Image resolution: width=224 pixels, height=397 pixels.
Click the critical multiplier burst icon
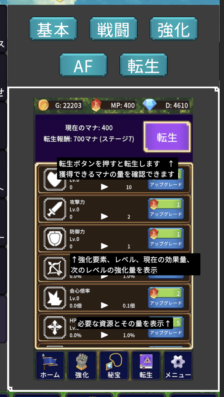tap(55, 298)
